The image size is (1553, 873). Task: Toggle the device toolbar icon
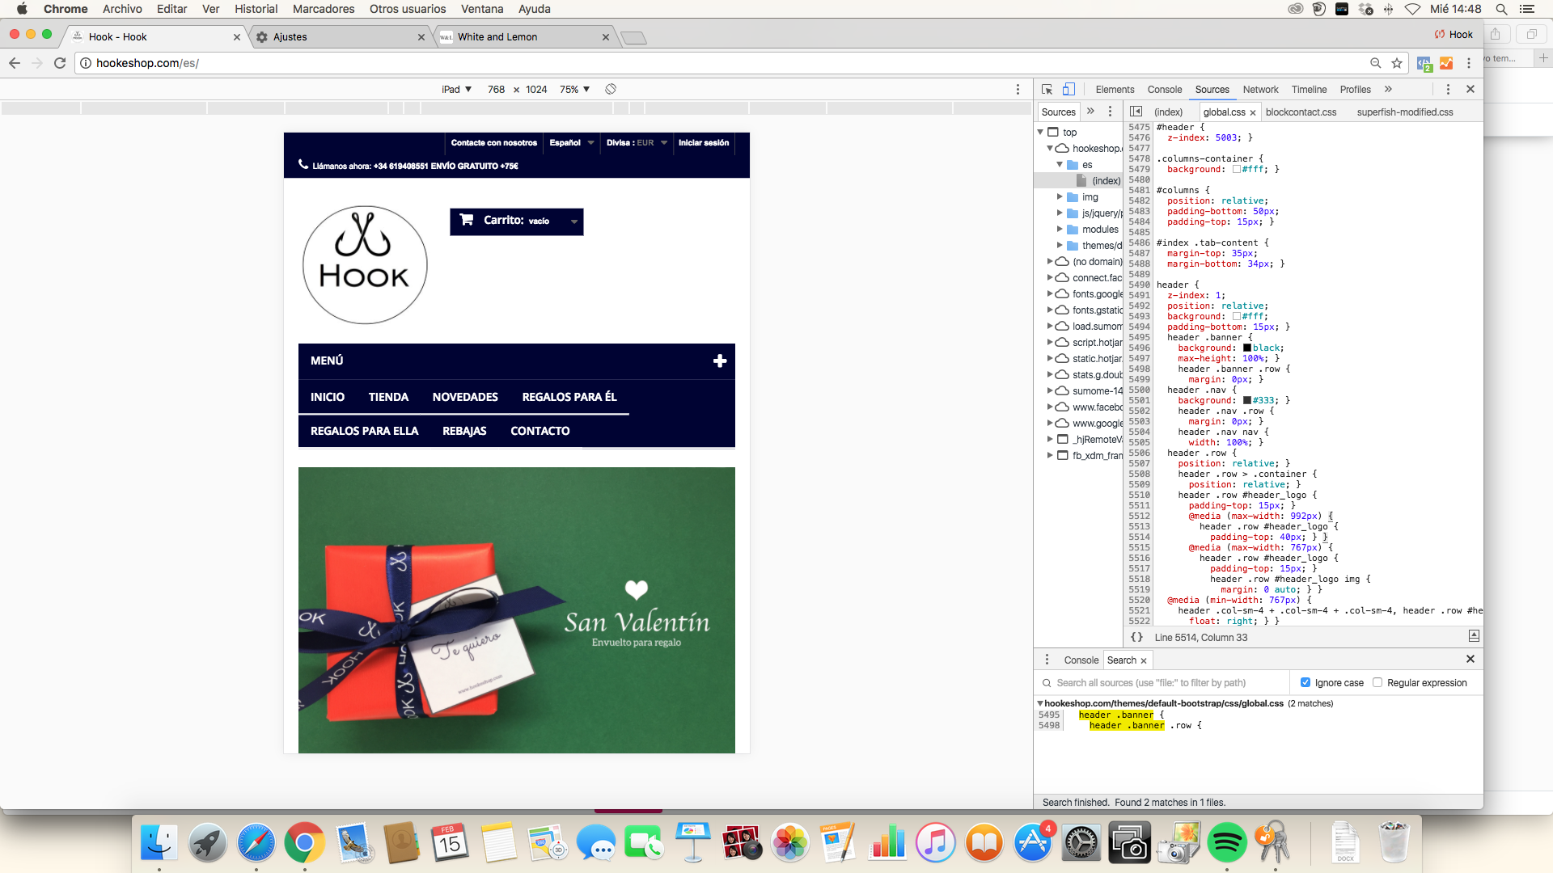1068,90
